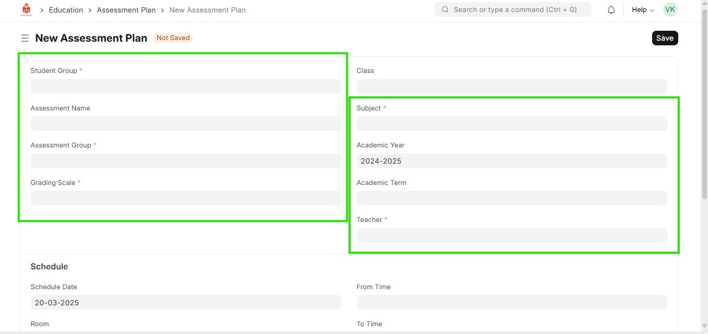708x334 pixels.
Task: Go to the Education breadcrumb
Action: click(x=66, y=10)
